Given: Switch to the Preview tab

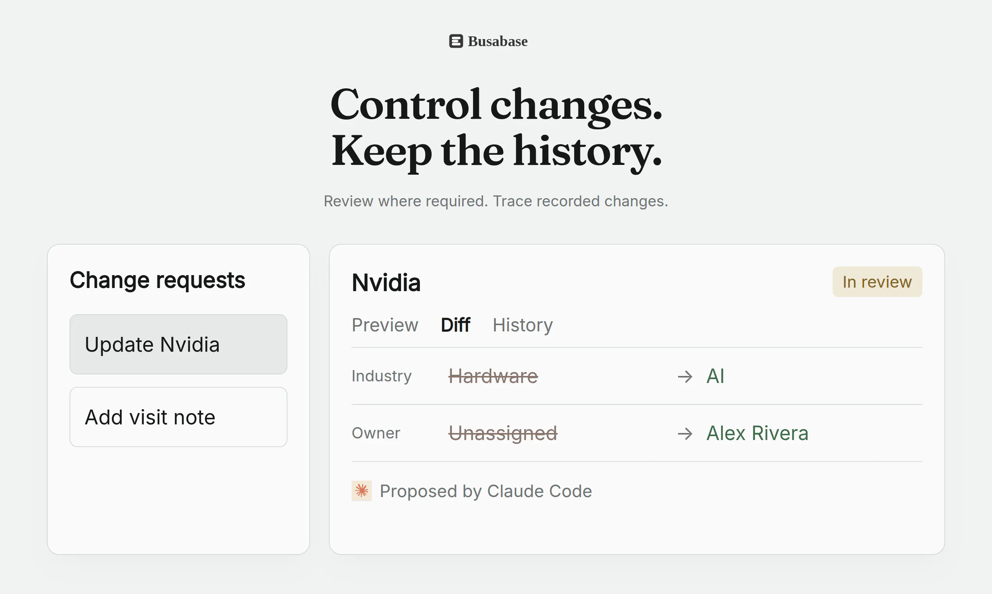Looking at the screenshot, I should tap(385, 325).
